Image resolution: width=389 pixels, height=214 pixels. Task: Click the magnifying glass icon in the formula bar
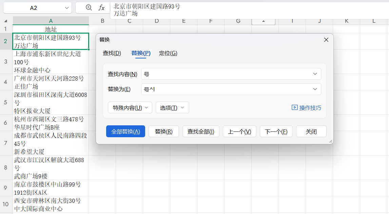[x=89, y=7]
